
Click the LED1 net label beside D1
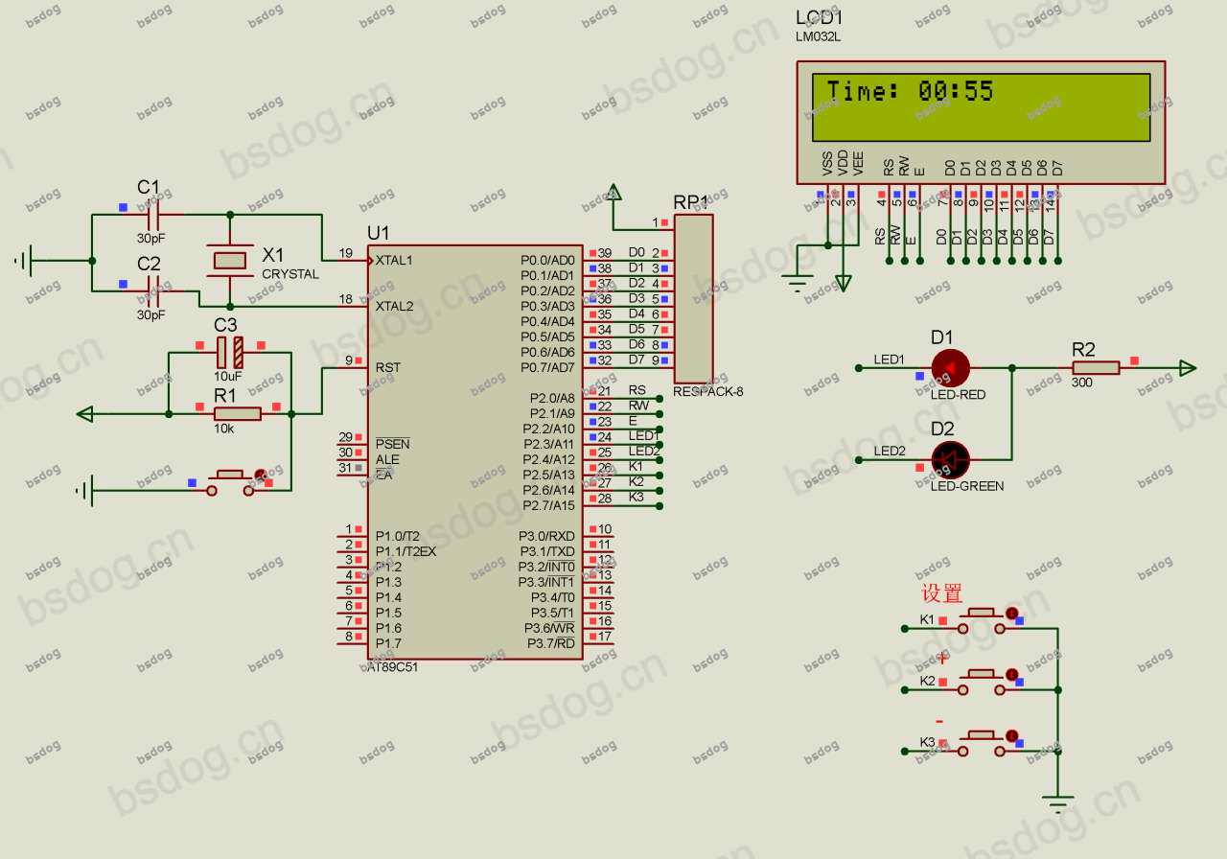pyautogui.click(x=889, y=360)
